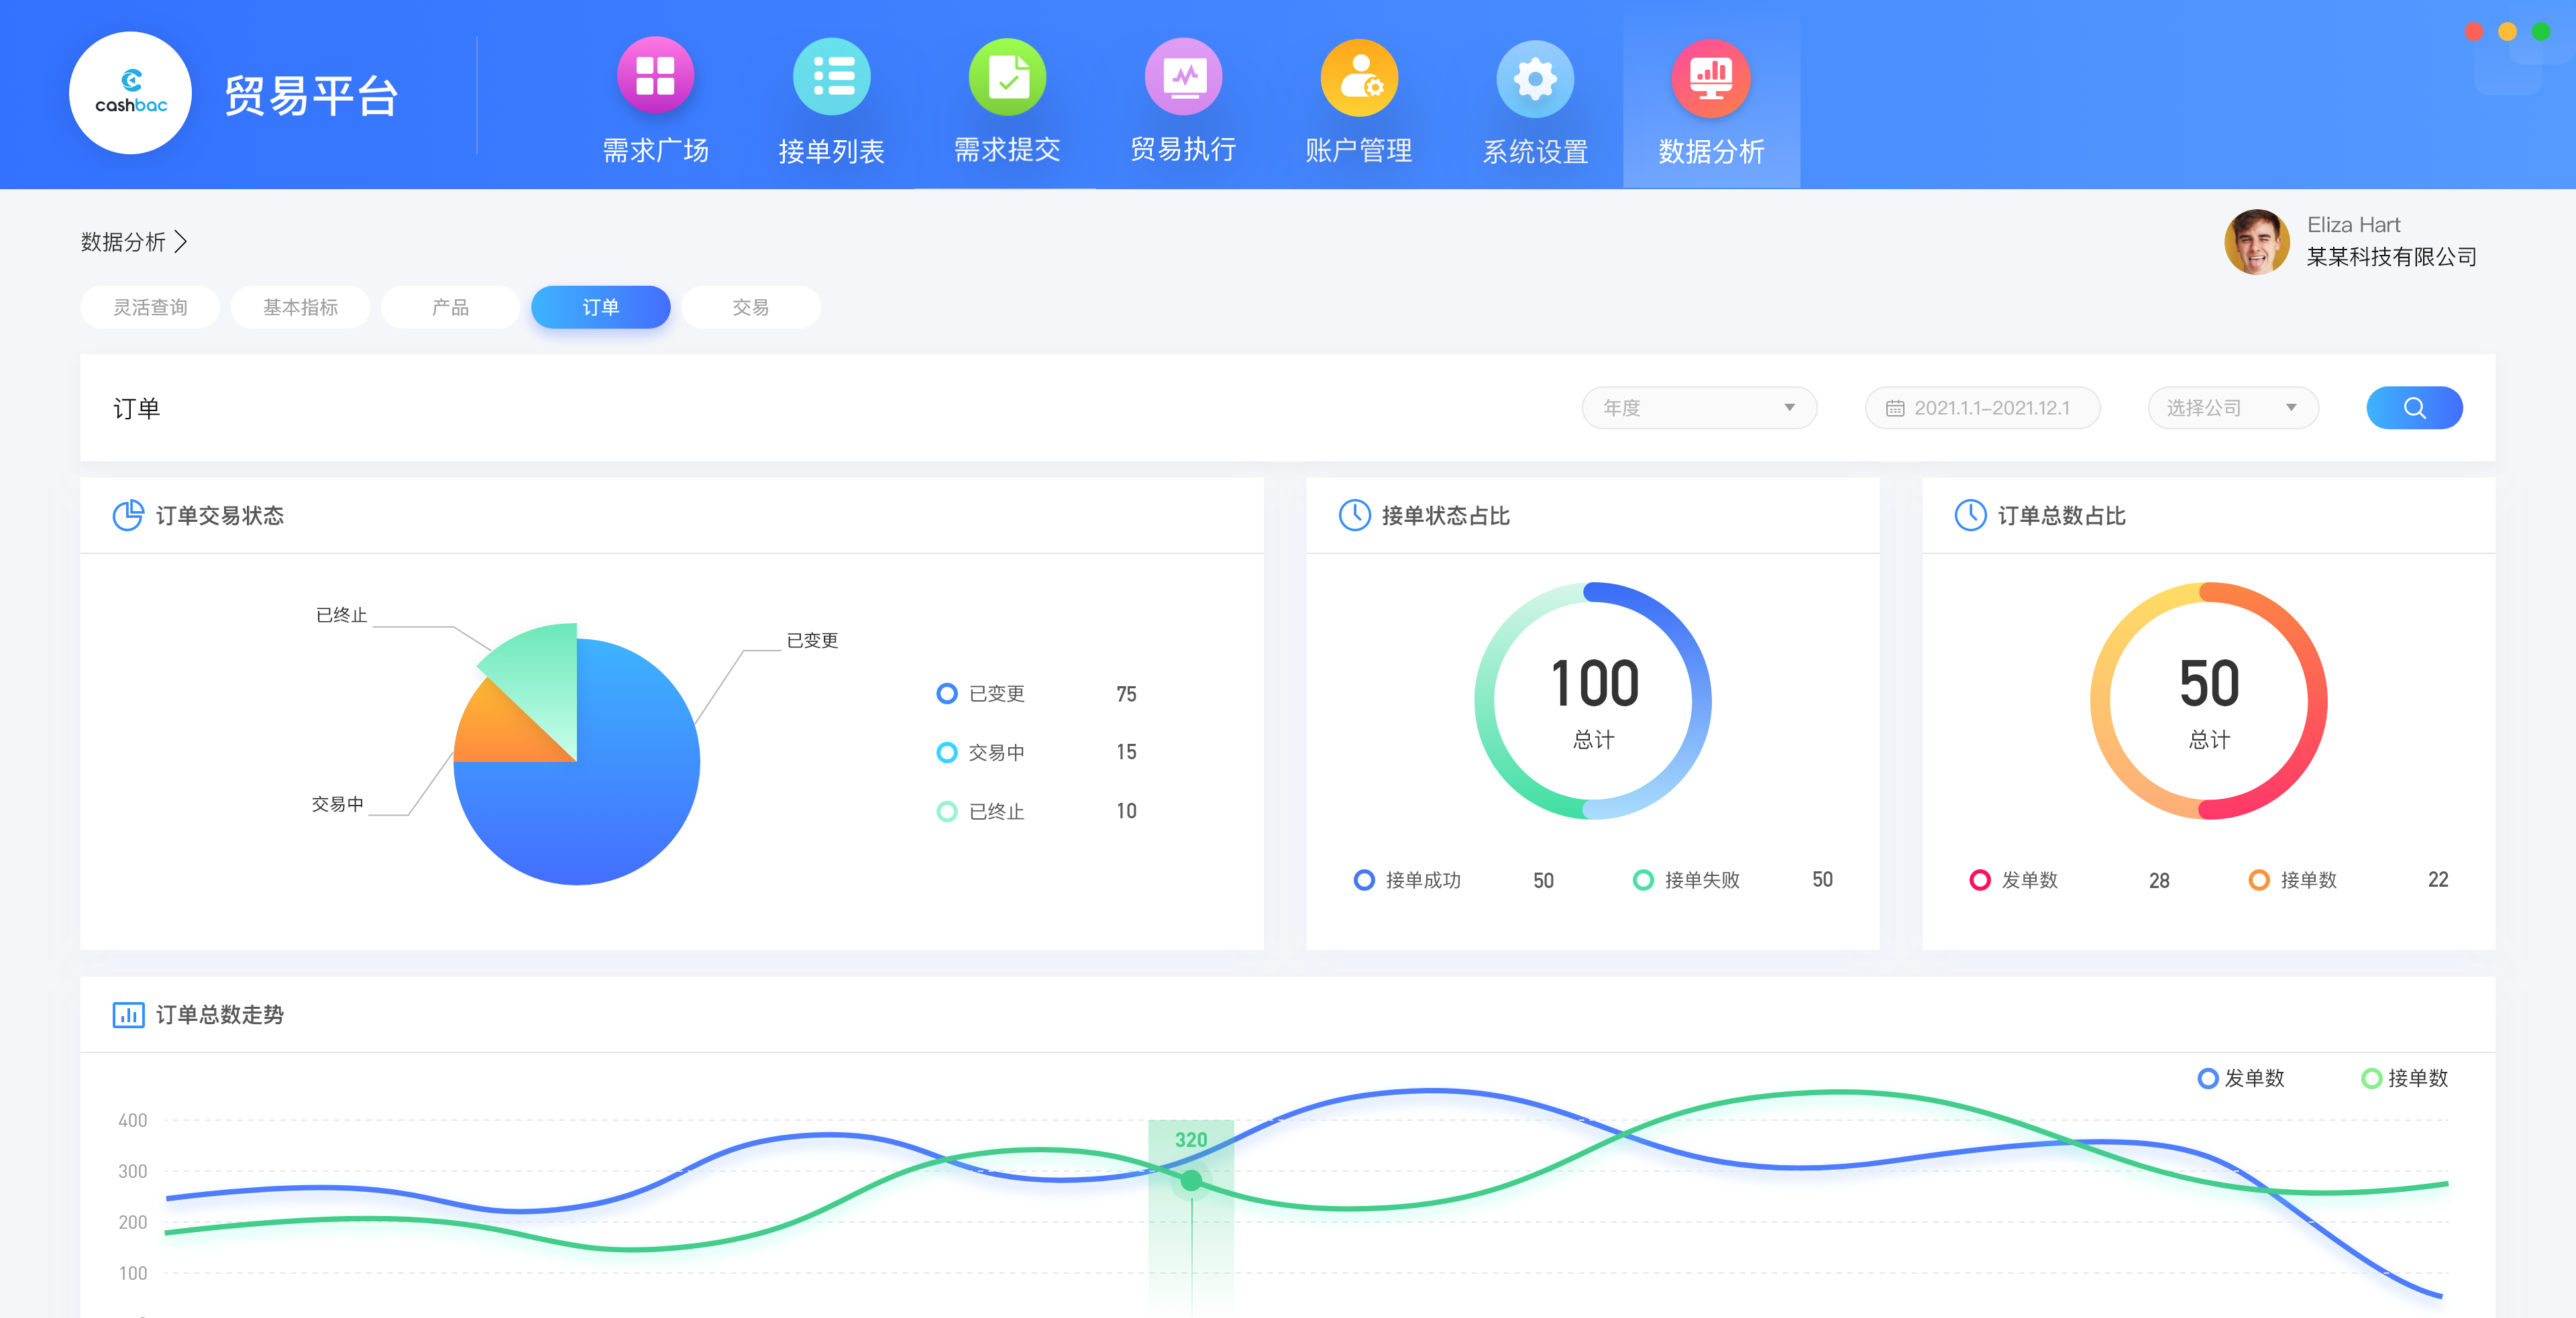Open the 系统设置 gear icon
The height and width of the screenshot is (1318, 2576).
click(x=1535, y=78)
